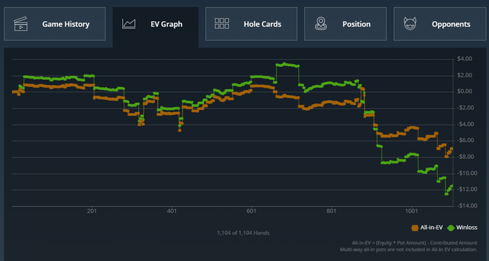Image resolution: width=489 pixels, height=261 pixels.
Task: Click the green Winloss legend marker
Action: pos(451,228)
